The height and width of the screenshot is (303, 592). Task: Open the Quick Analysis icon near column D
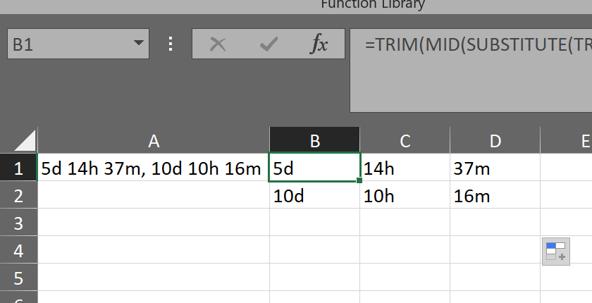555,252
